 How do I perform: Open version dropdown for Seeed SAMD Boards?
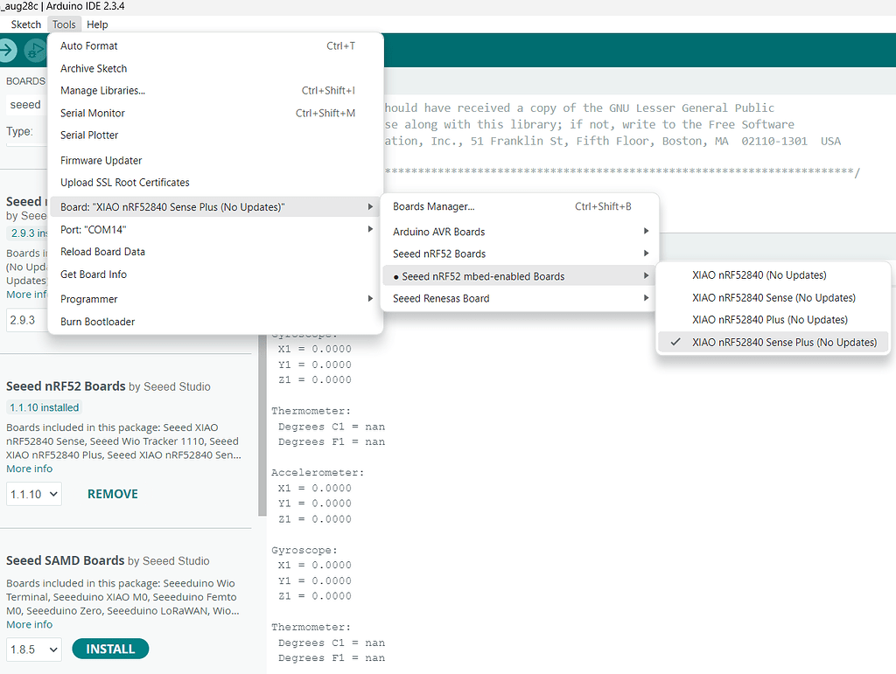coord(34,650)
